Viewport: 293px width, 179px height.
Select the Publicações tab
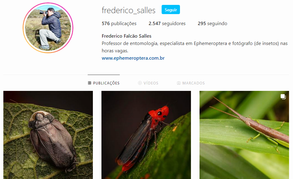104,83
